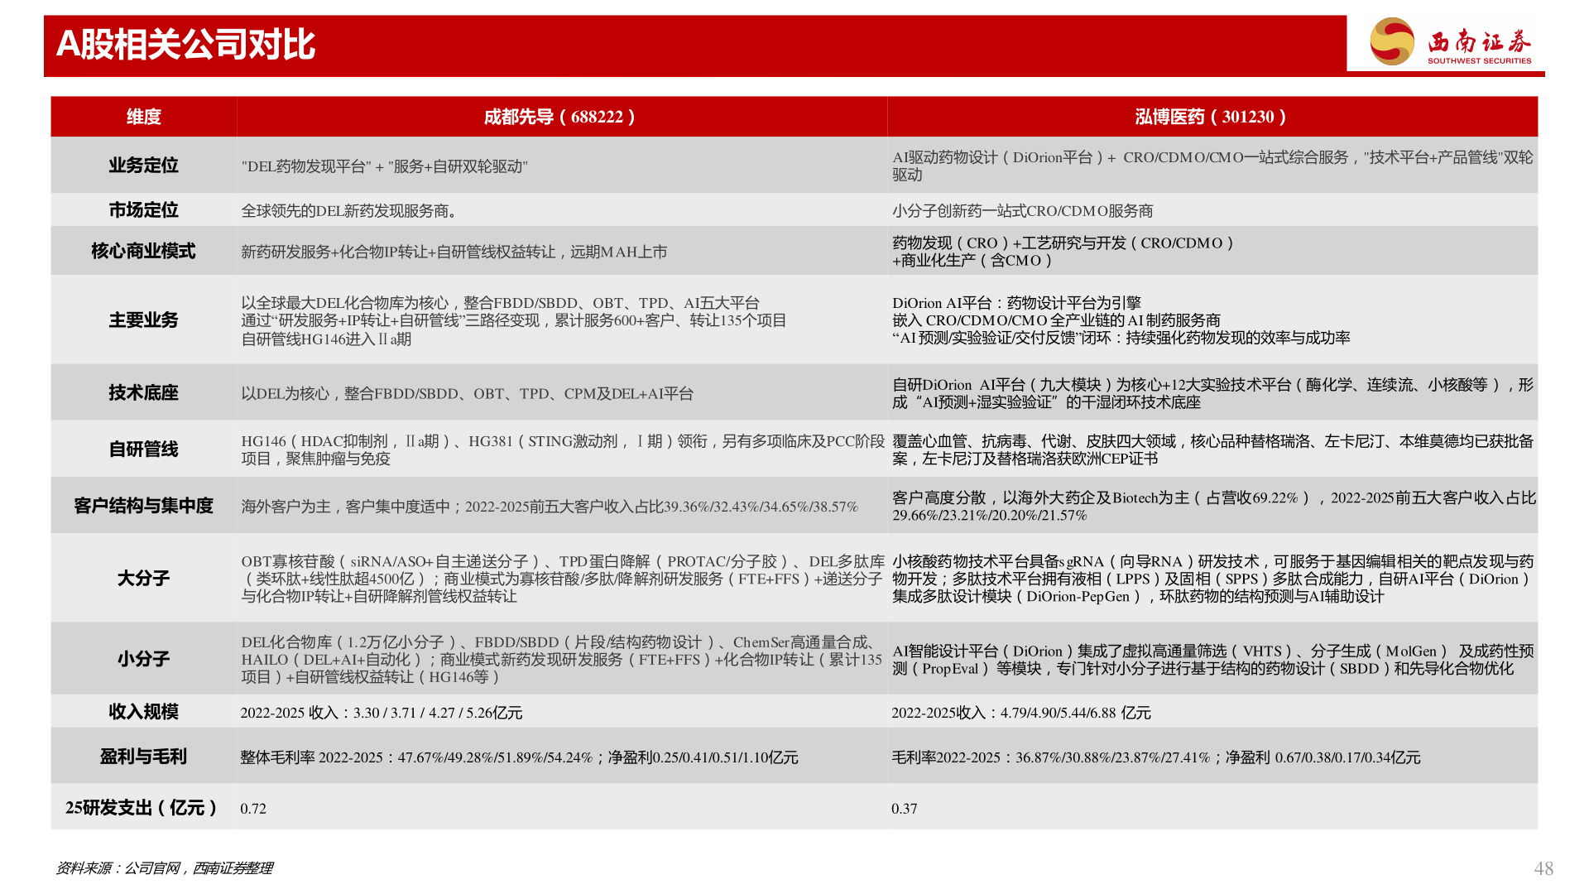Click revenue cell 4.79/4.90/5.44/6.88 亿元

click(1212, 712)
